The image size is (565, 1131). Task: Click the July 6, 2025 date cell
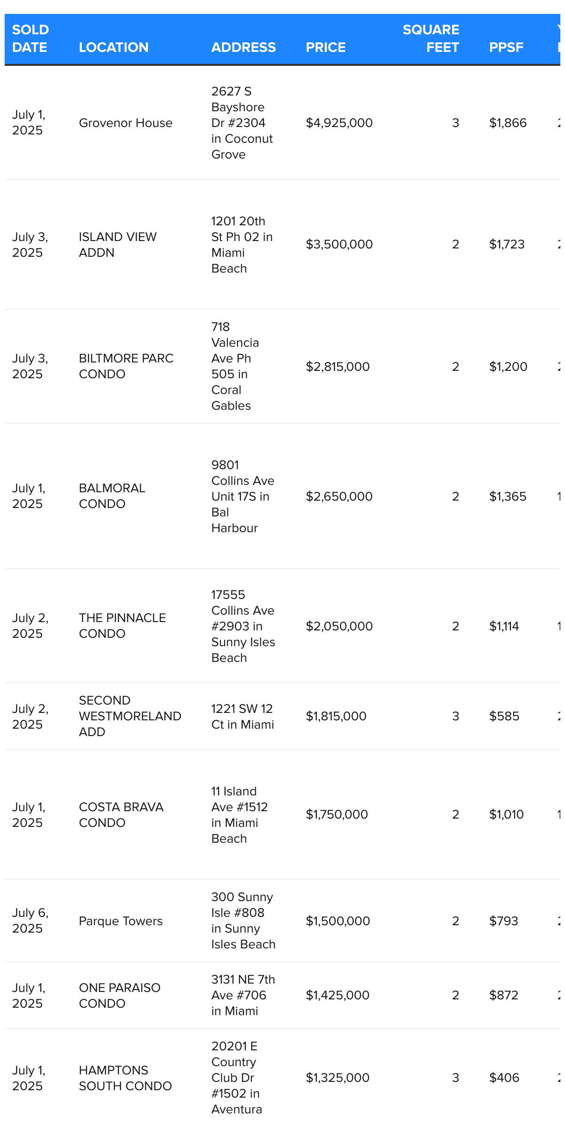click(x=30, y=921)
